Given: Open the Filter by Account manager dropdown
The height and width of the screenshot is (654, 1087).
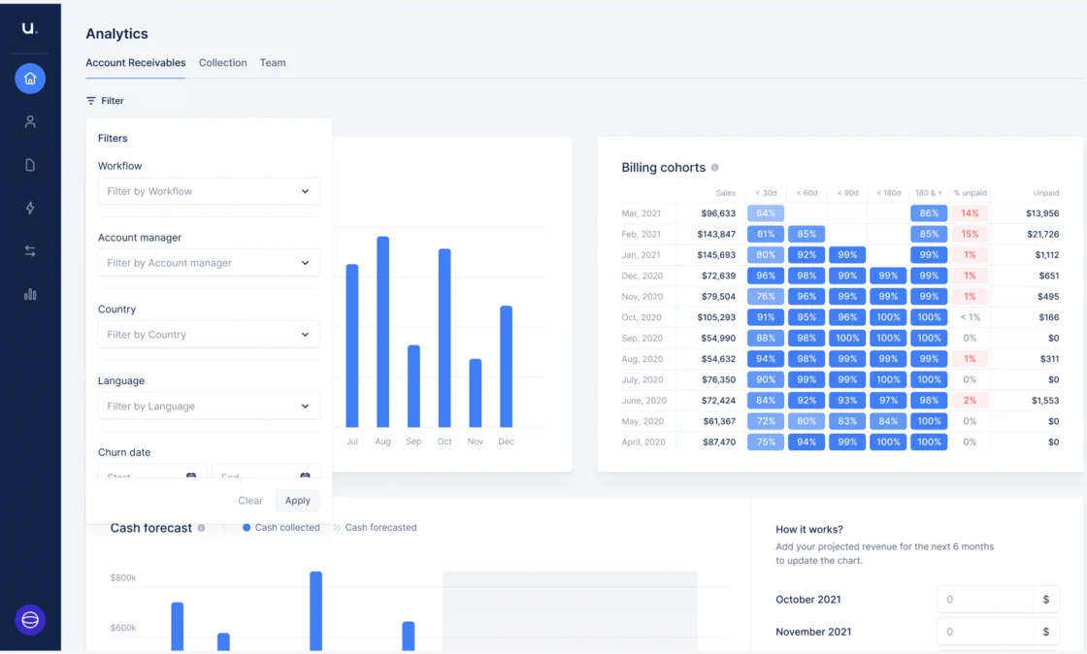Looking at the screenshot, I should coord(209,263).
